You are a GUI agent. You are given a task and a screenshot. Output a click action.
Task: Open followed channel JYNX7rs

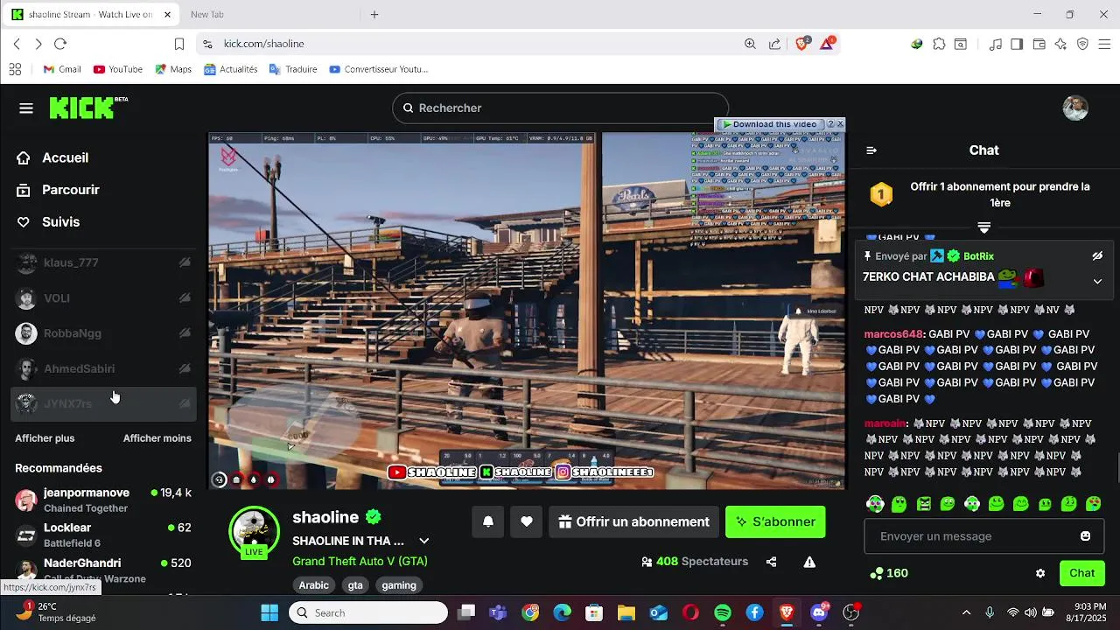[x=104, y=403]
